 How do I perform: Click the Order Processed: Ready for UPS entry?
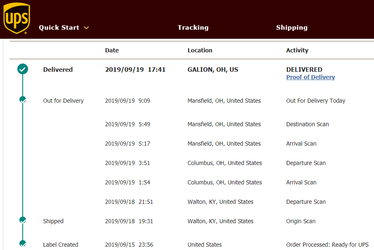tap(327, 245)
